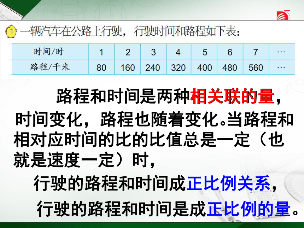Click the black text 行驶的路程和时间成

pos(110,183)
